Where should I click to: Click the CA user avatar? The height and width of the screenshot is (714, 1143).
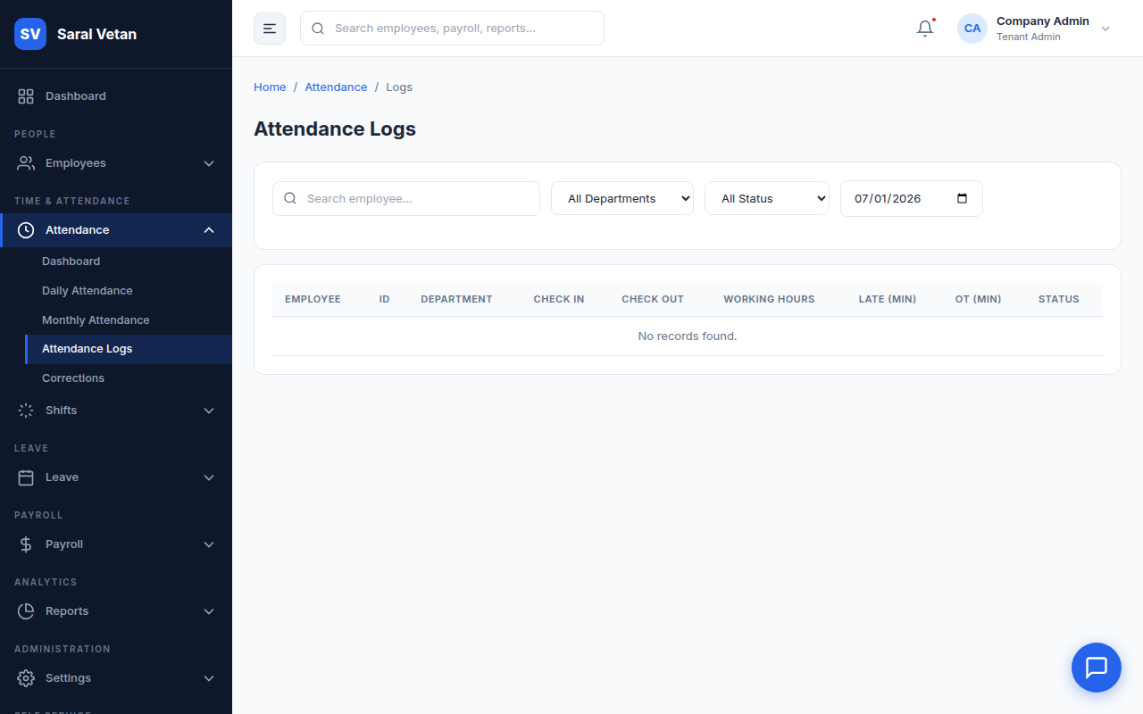(972, 29)
